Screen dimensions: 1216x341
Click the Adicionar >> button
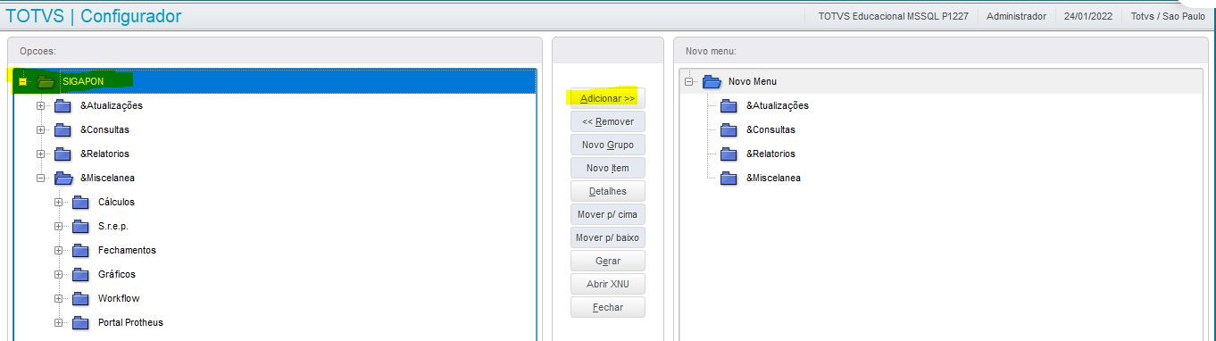tap(608, 98)
